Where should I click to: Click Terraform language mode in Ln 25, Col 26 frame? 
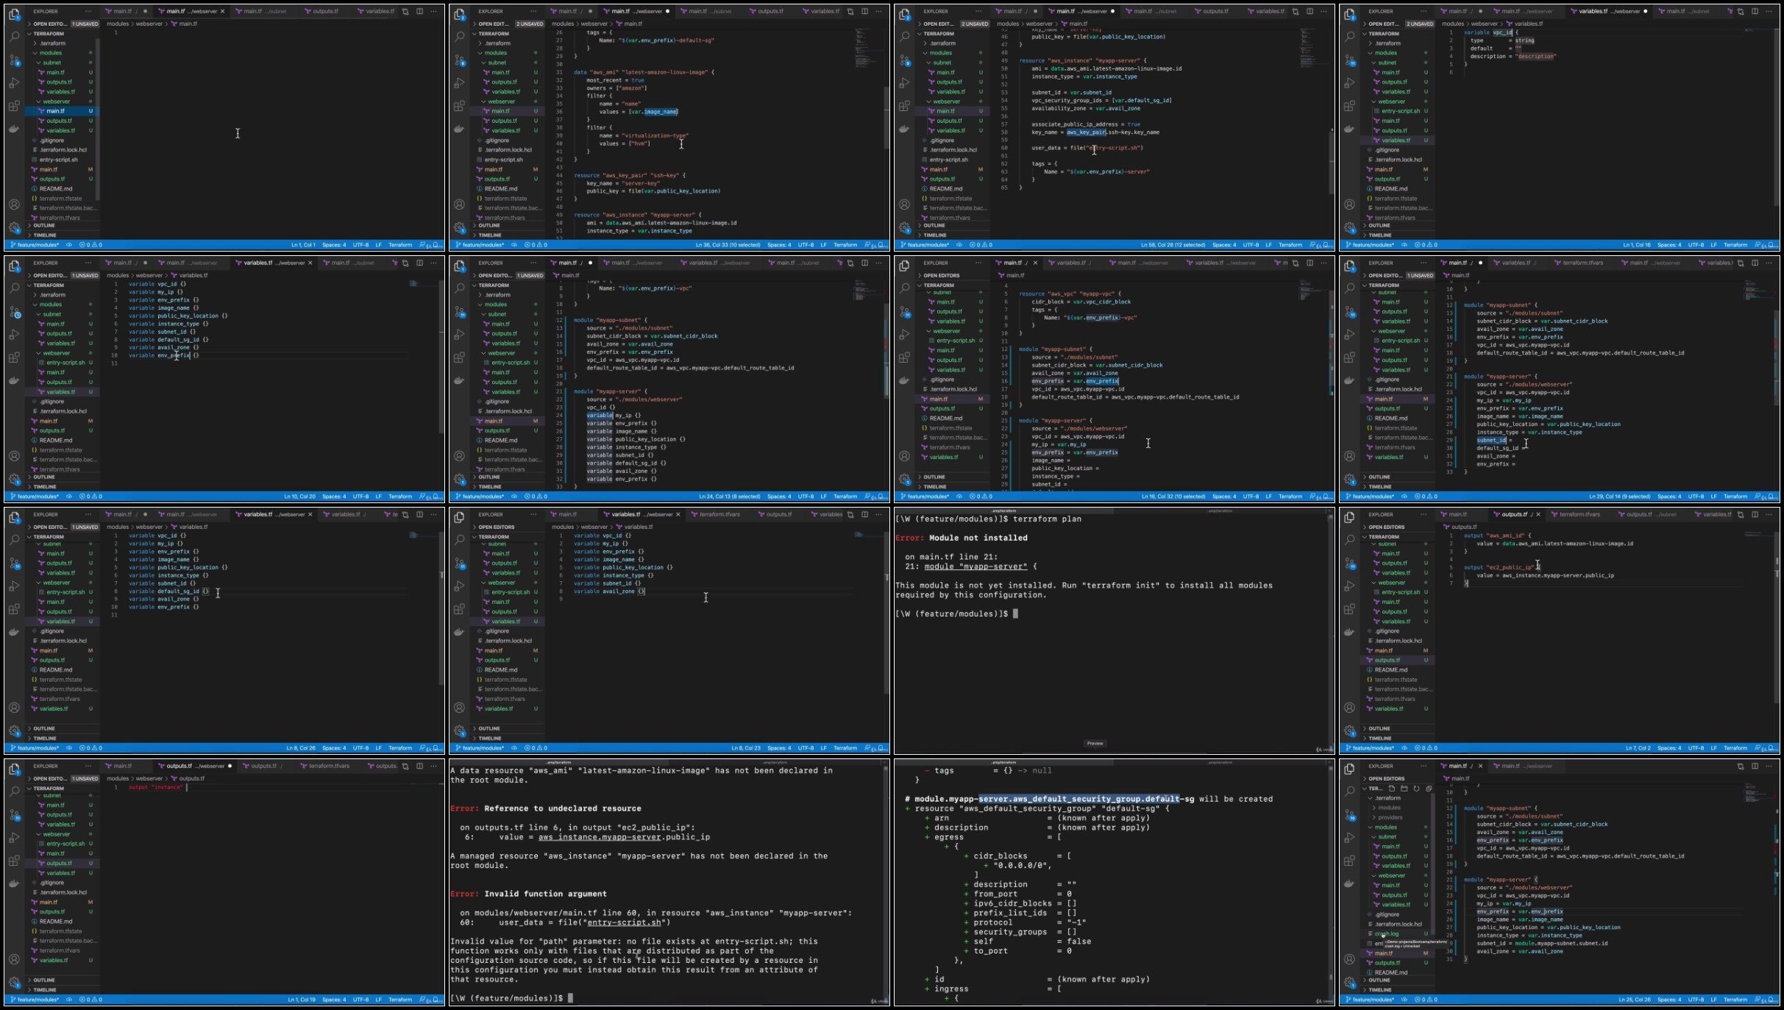click(x=1735, y=1000)
